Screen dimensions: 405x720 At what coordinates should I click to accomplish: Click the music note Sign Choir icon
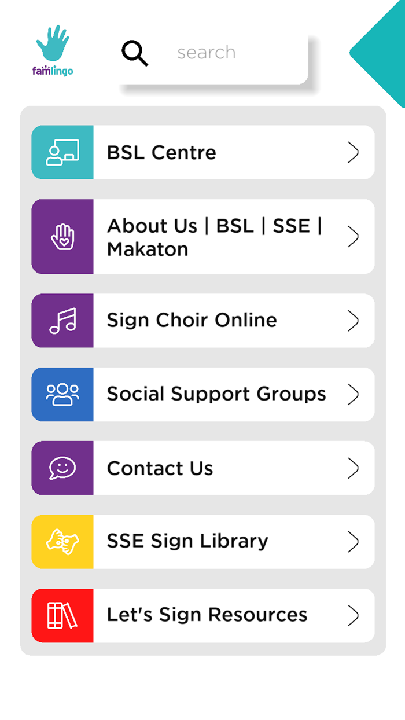[x=62, y=320]
